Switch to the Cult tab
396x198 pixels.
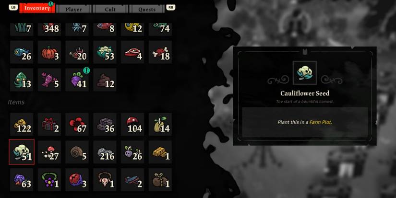[x=110, y=9]
